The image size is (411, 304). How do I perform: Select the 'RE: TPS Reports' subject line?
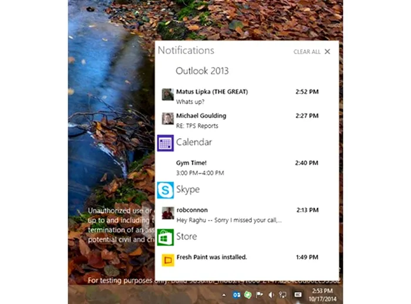click(197, 126)
